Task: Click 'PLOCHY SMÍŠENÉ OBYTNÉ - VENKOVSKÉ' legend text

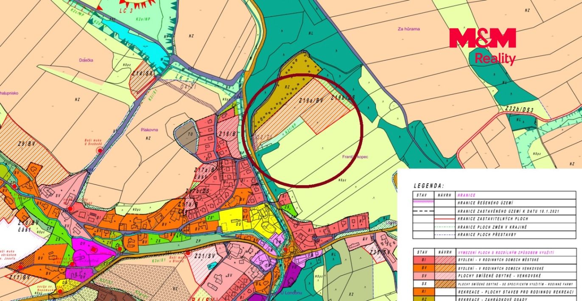Action: coord(499,276)
